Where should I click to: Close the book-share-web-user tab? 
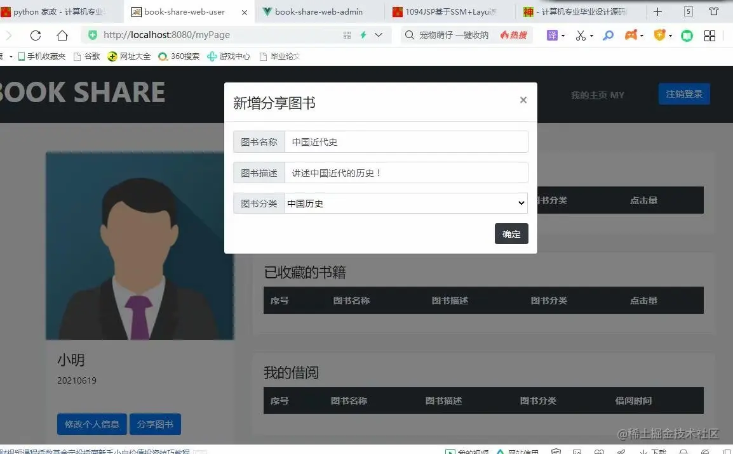[245, 13]
